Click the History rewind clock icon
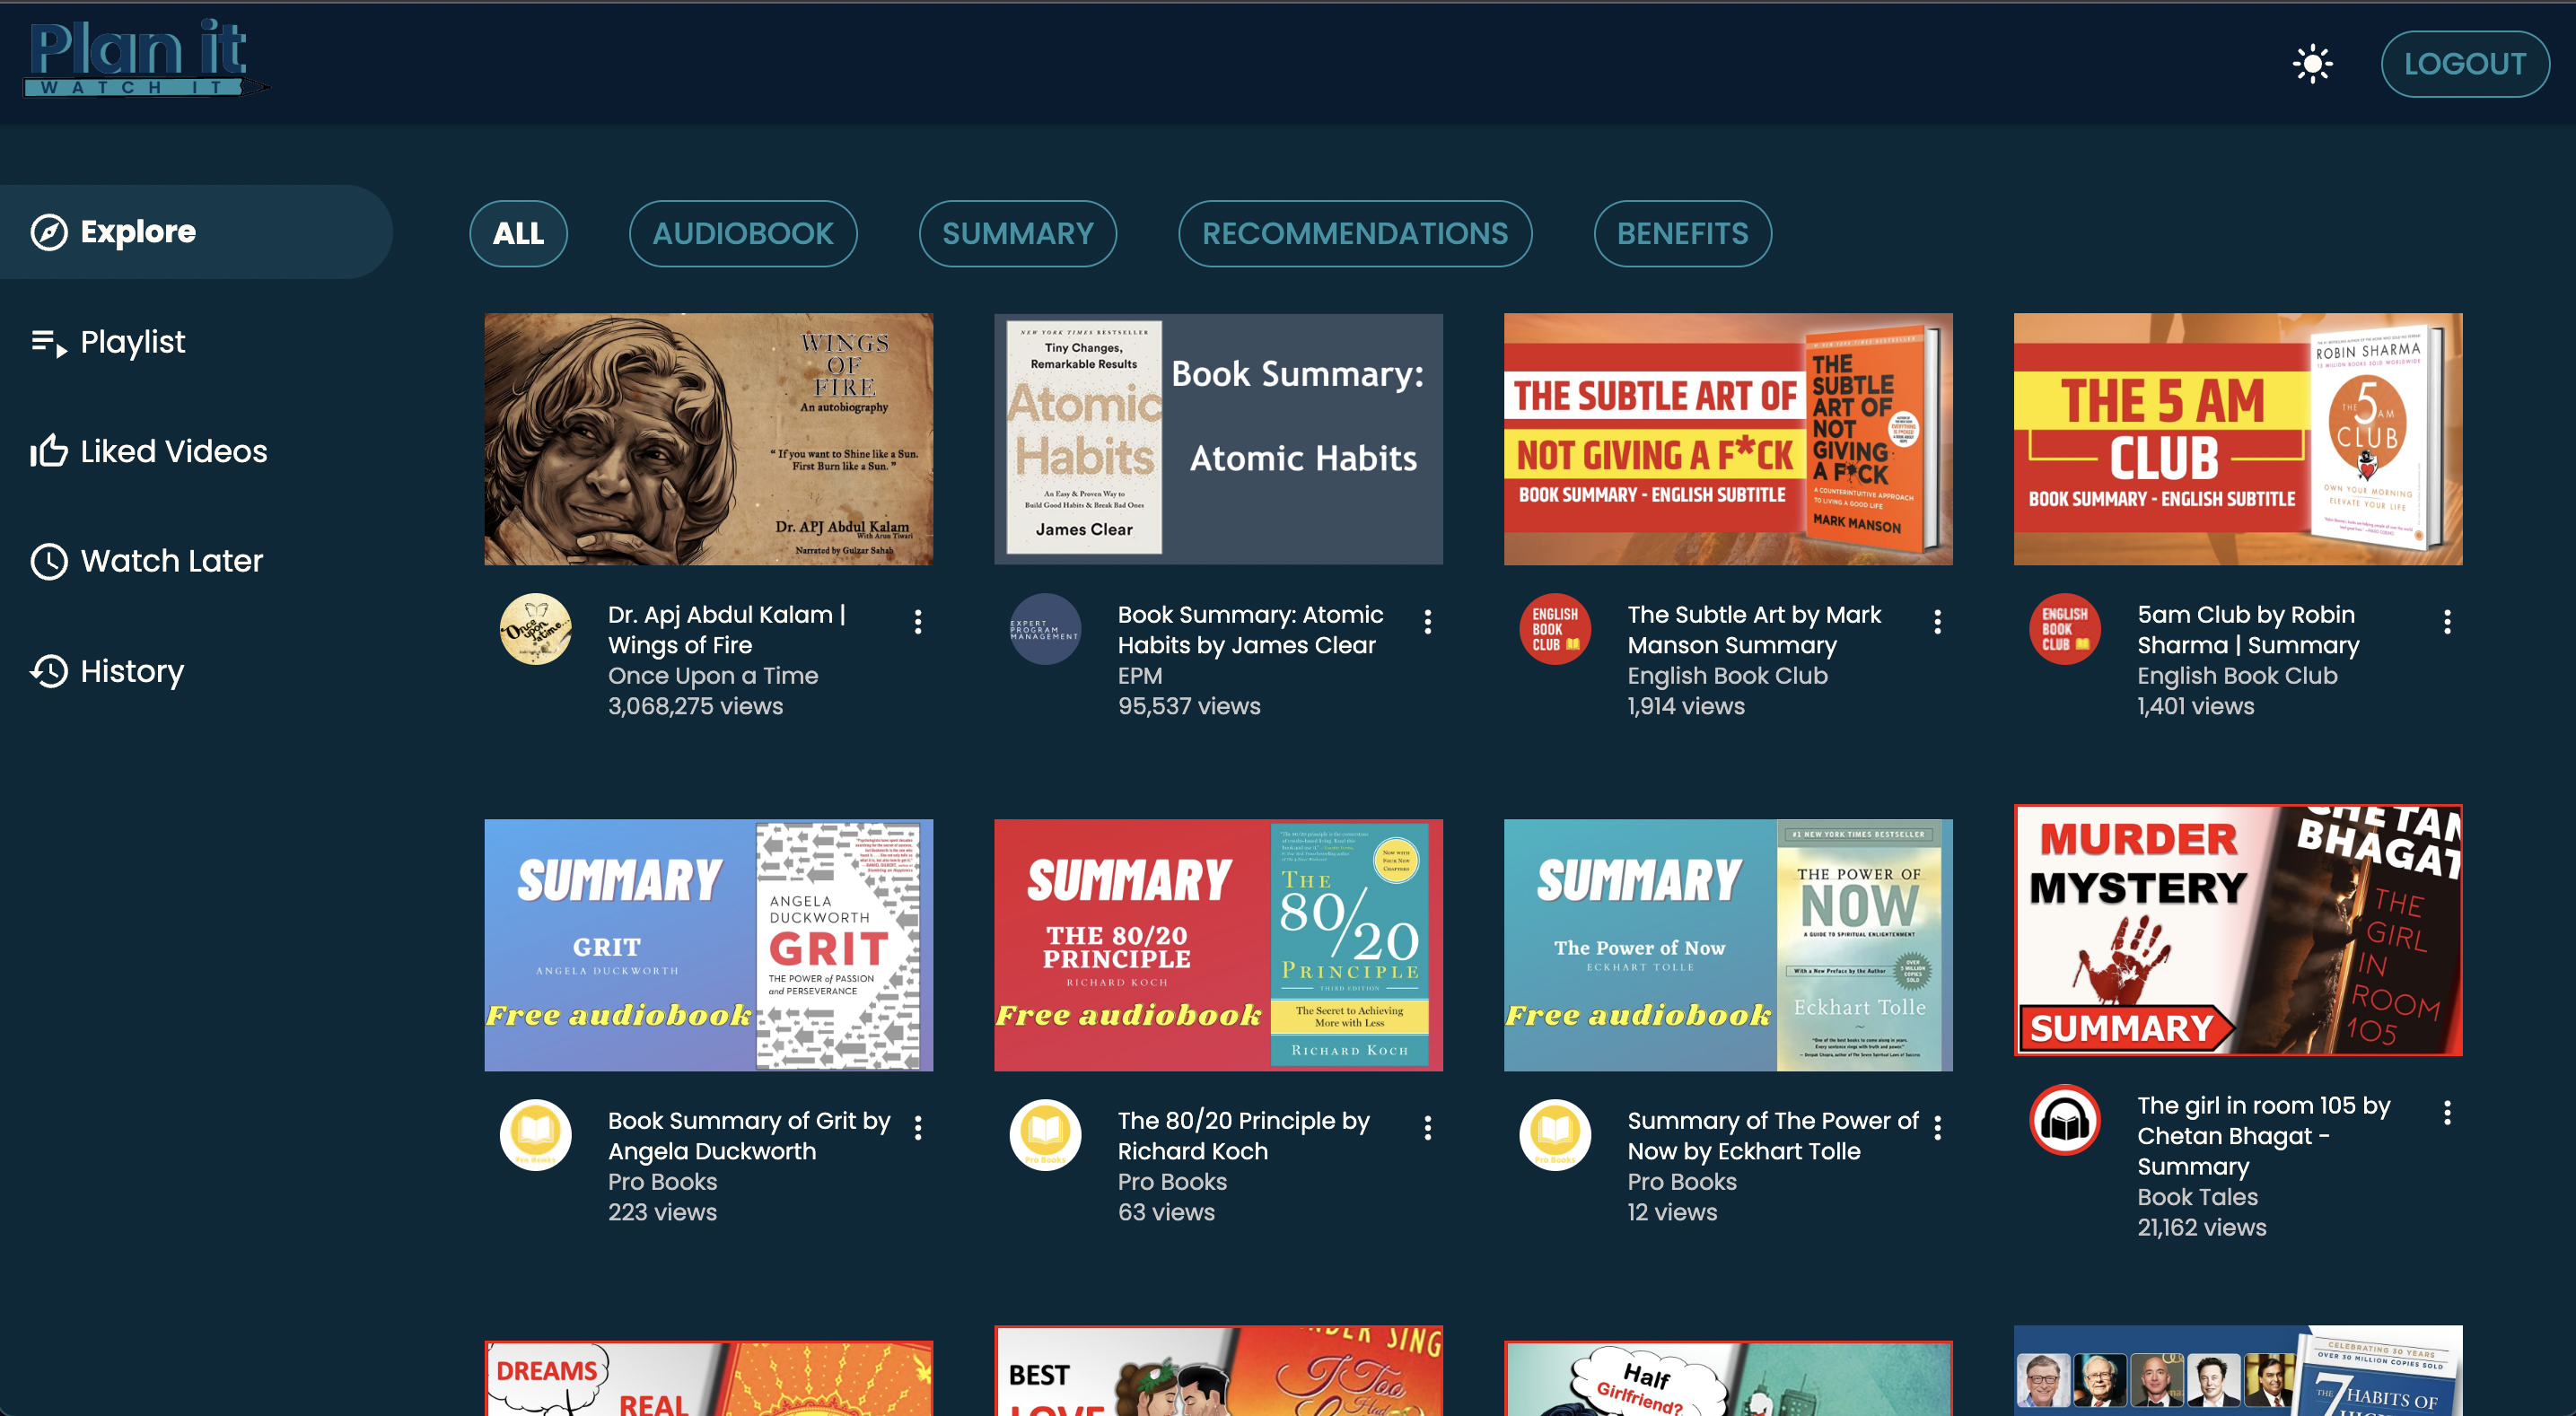The image size is (2576, 1416). (49, 671)
